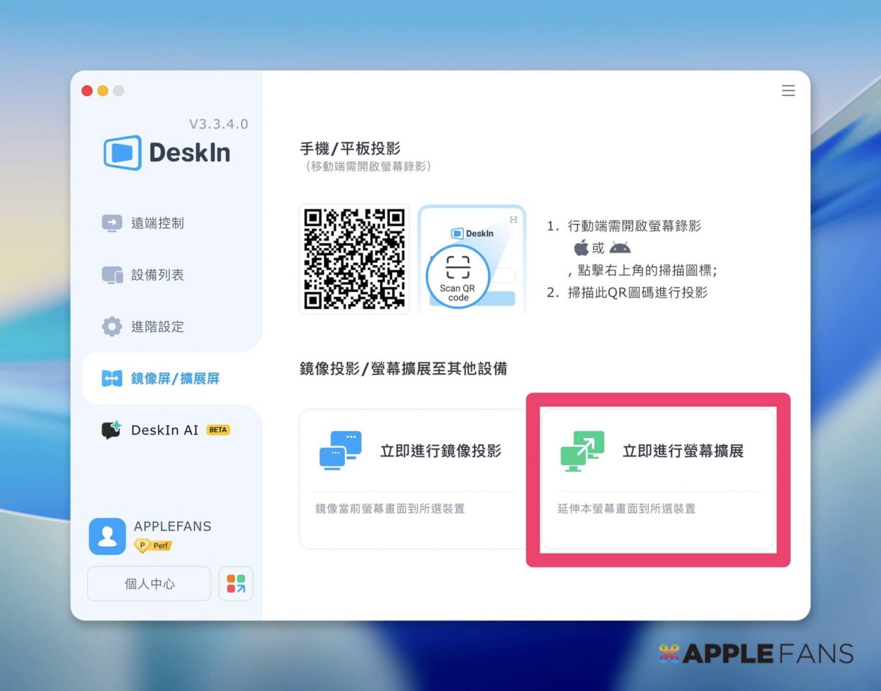Click the blue mirror projection icon
Screen dimensions: 881x691
point(340,451)
